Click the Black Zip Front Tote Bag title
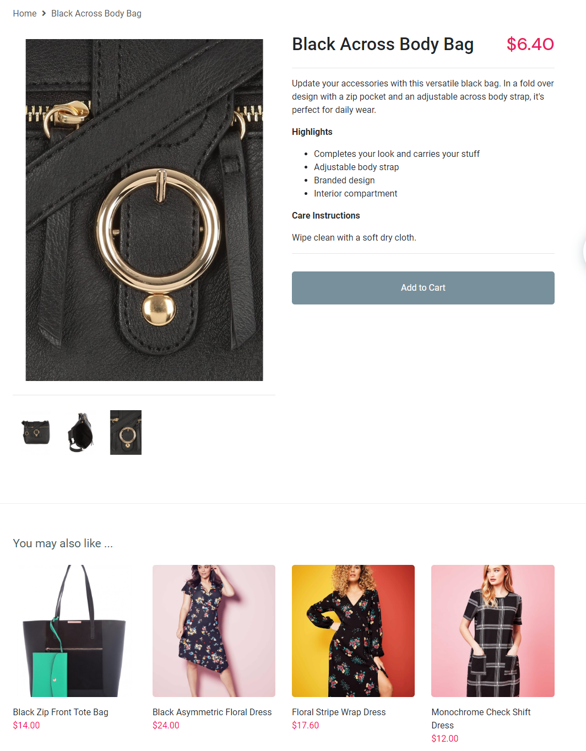Image resolution: width=586 pixels, height=751 pixels. coord(61,712)
